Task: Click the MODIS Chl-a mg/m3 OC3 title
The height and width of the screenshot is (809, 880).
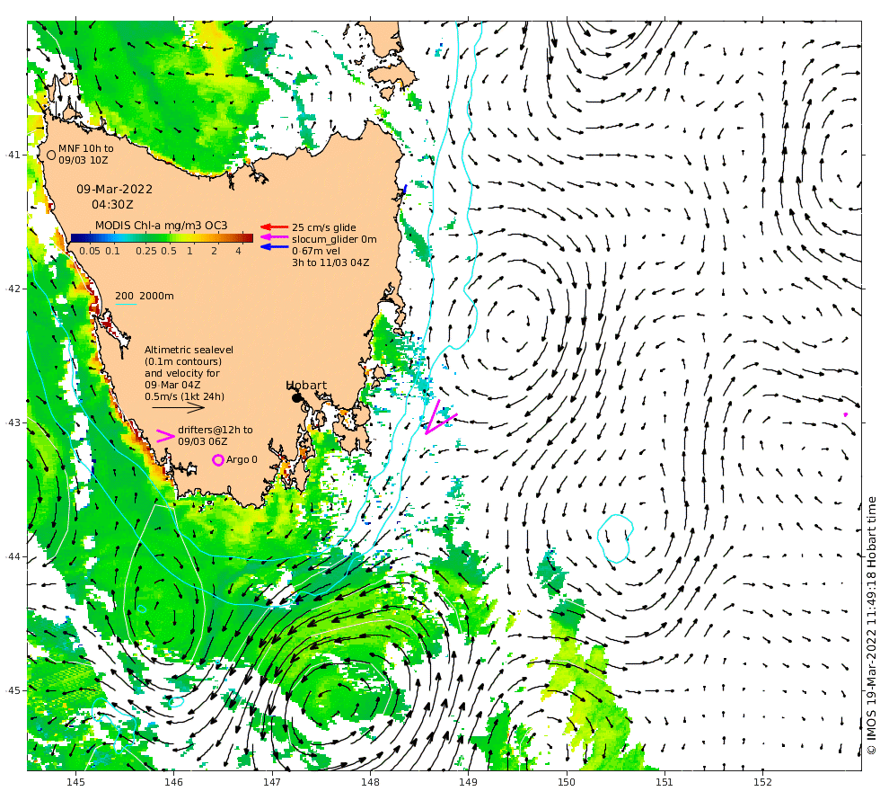Action: (x=161, y=226)
